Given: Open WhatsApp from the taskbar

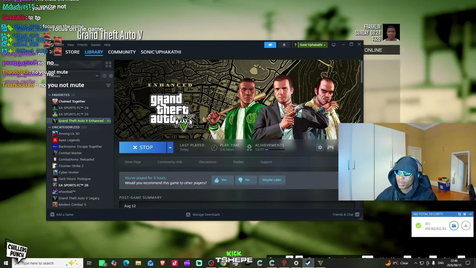Looking at the screenshot, I should 102,263.
